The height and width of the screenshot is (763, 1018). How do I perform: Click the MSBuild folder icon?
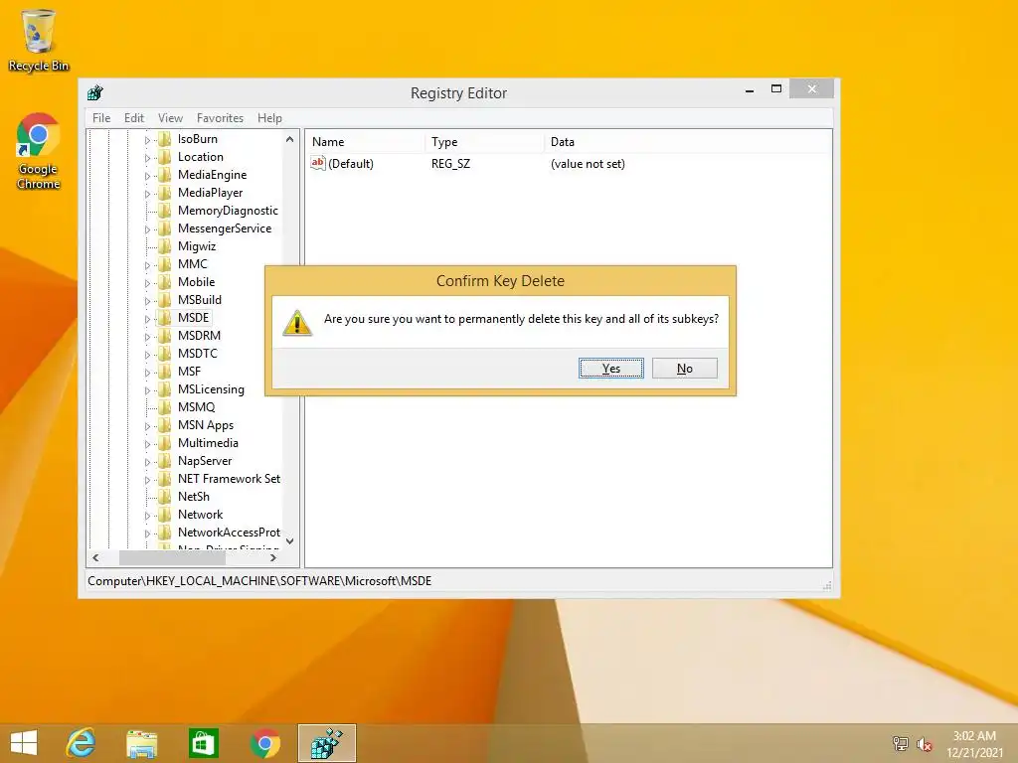(165, 300)
